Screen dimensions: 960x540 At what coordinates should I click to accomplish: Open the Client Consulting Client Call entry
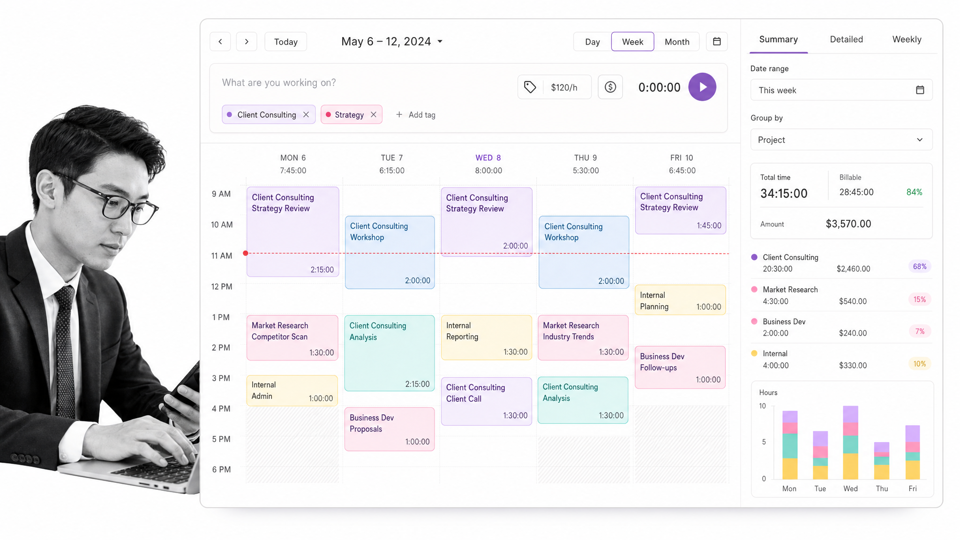point(487,401)
